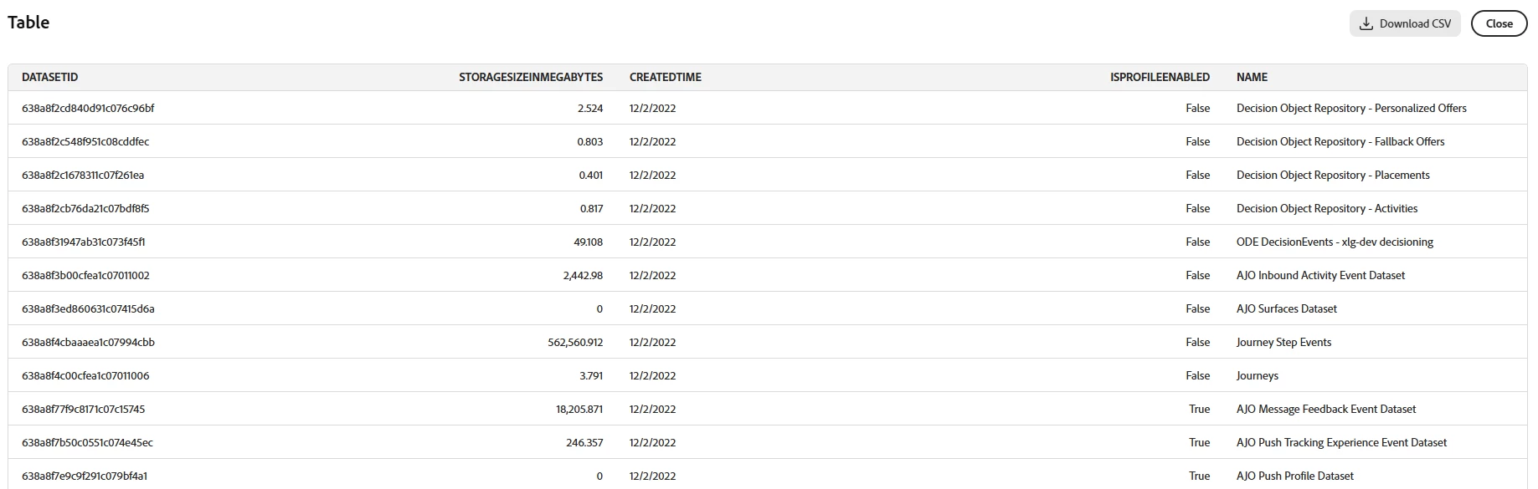The width and height of the screenshot is (1538, 489).
Task: Close the Table dialog
Action: 1499,23
